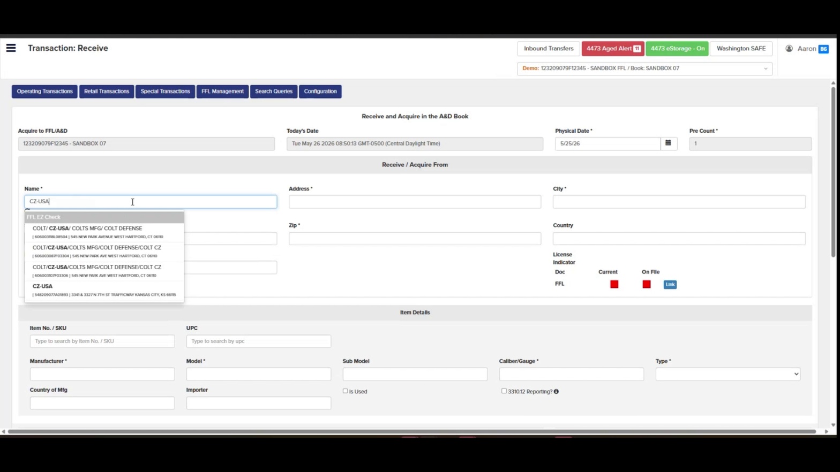Click the FFL On File red status indicator

pos(647,284)
